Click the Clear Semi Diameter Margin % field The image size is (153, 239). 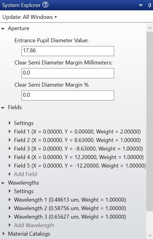68,95
